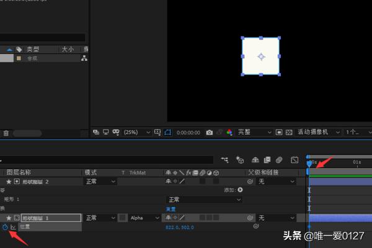This screenshot has height=248, width=372.
Task: Click the add contents arrow button
Action: point(240,190)
